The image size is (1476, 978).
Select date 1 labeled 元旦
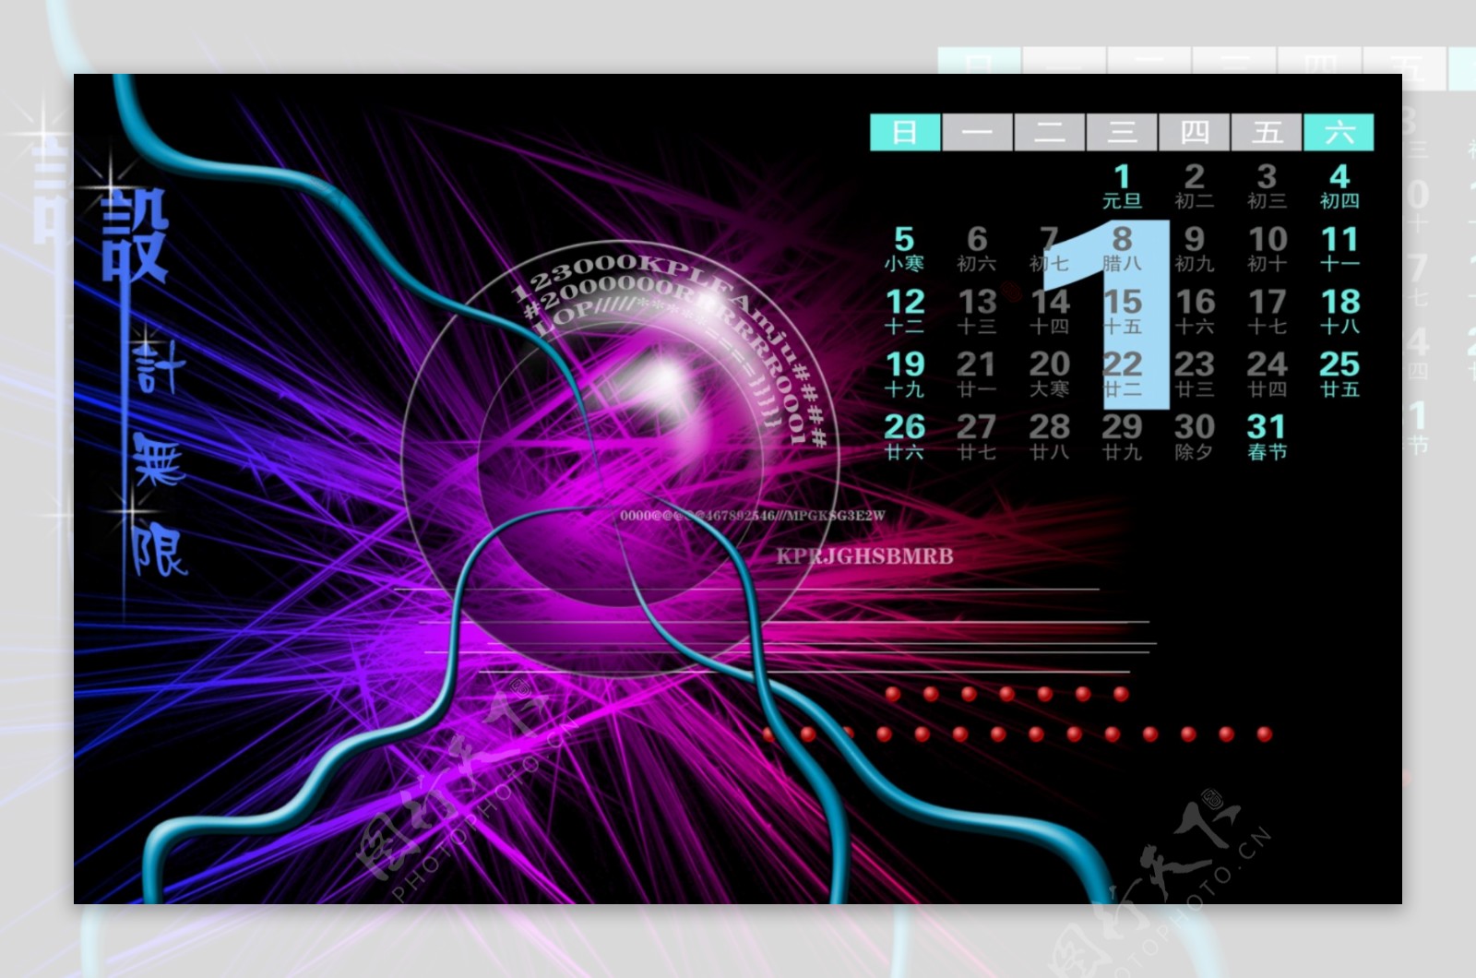click(1122, 185)
